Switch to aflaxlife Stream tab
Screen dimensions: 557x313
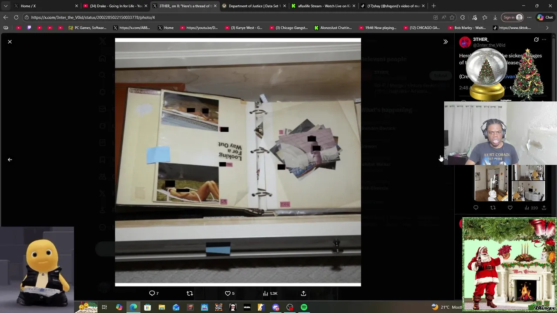[x=323, y=6]
